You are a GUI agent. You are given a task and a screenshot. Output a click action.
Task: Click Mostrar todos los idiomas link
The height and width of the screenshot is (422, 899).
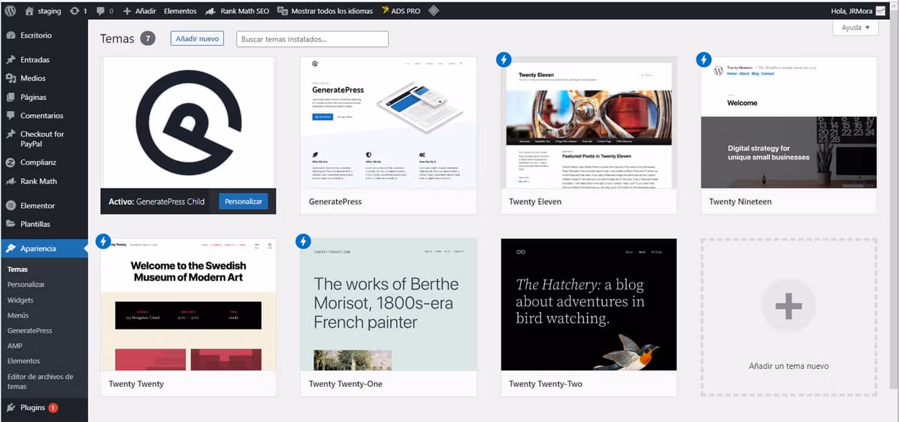point(331,11)
